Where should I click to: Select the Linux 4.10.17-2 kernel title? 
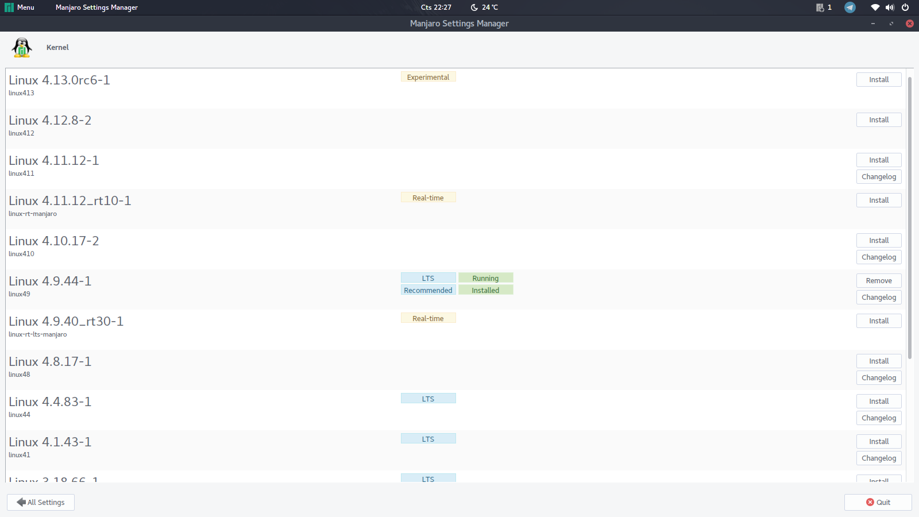54,241
